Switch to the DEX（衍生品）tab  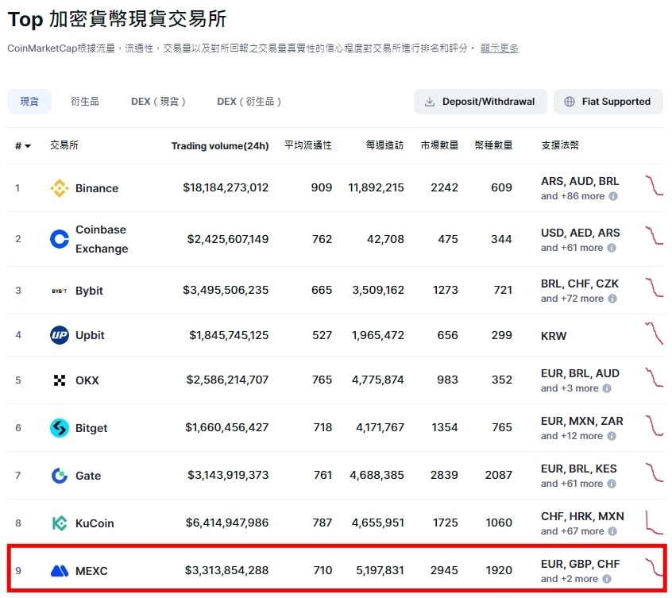pyautogui.click(x=249, y=102)
